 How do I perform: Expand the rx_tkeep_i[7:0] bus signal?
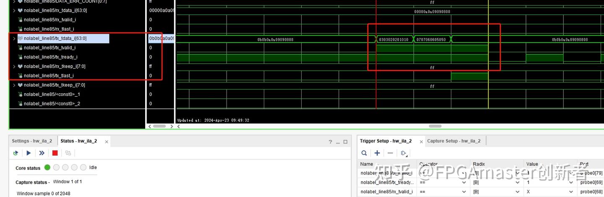tap(14, 67)
